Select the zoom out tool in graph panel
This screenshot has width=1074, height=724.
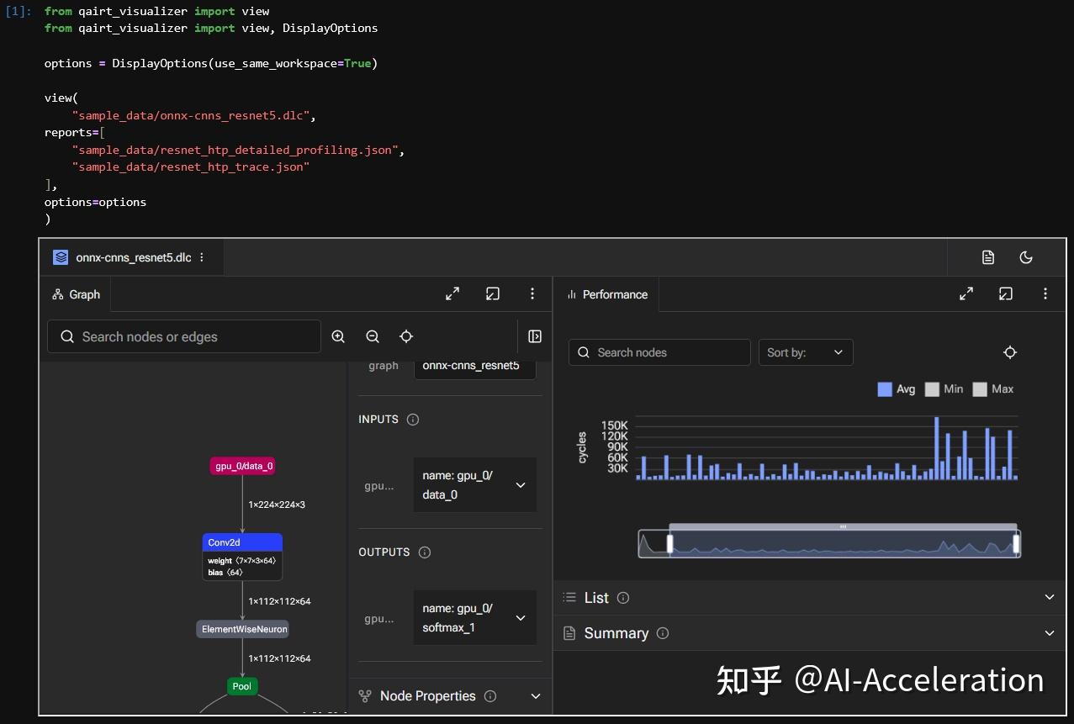coord(373,336)
